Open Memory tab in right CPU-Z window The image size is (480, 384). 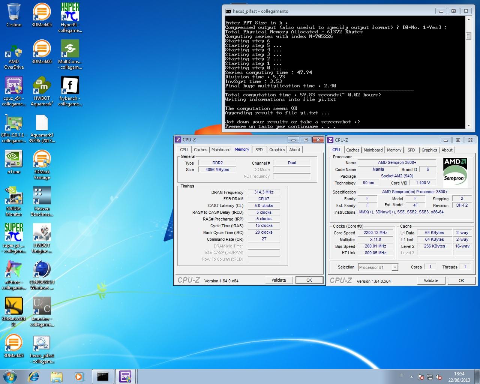tap(394, 150)
